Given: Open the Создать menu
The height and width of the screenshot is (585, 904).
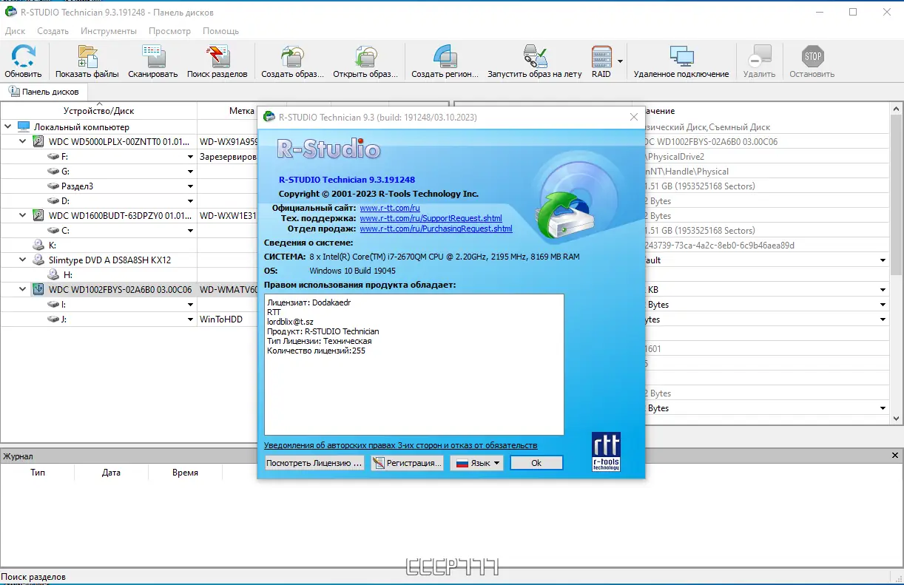Looking at the screenshot, I should click(x=53, y=31).
